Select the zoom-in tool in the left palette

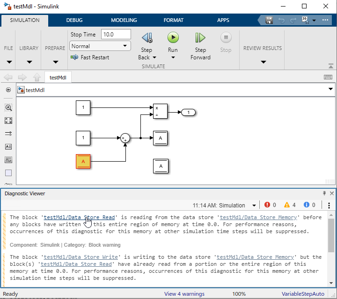click(8, 107)
